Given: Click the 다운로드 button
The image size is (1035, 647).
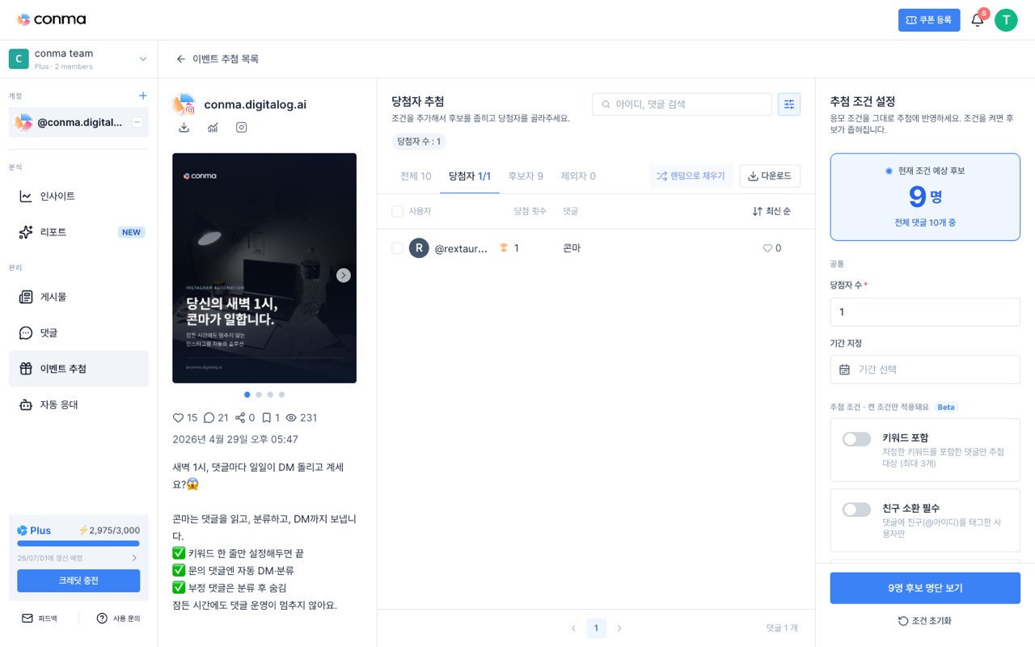Looking at the screenshot, I should tap(770, 175).
